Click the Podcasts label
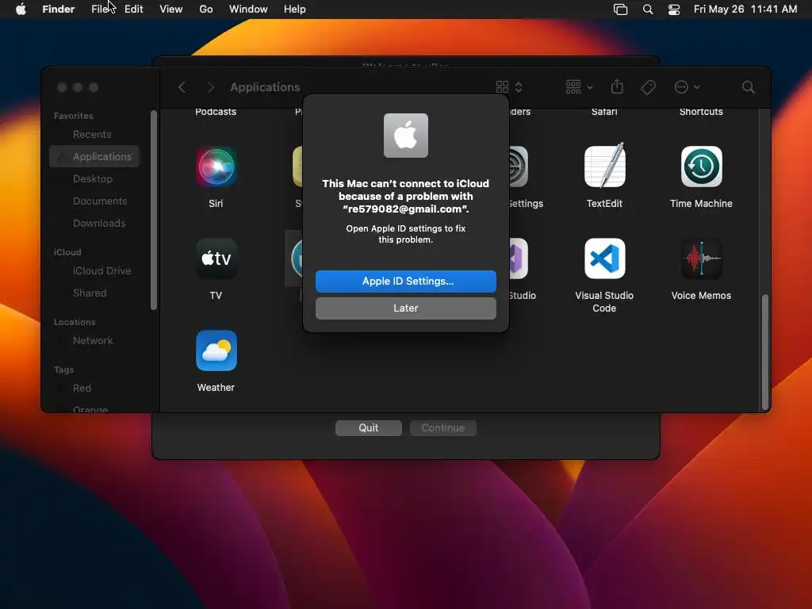The image size is (812, 609). pos(216,112)
